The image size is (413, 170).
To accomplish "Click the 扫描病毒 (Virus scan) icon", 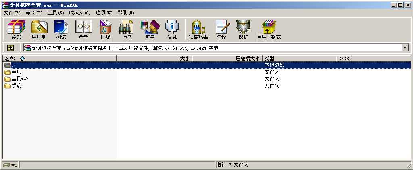I will pos(198,29).
